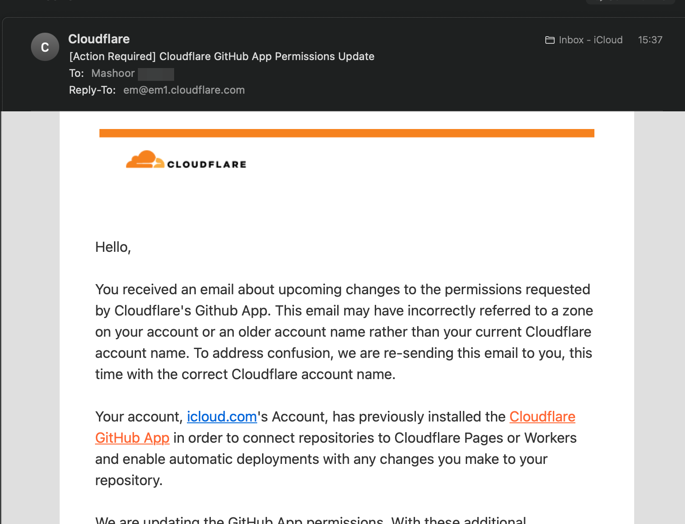Click the Cloudflare sender name in header
This screenshot has height=524, width=685.
[x=99, y=39]
